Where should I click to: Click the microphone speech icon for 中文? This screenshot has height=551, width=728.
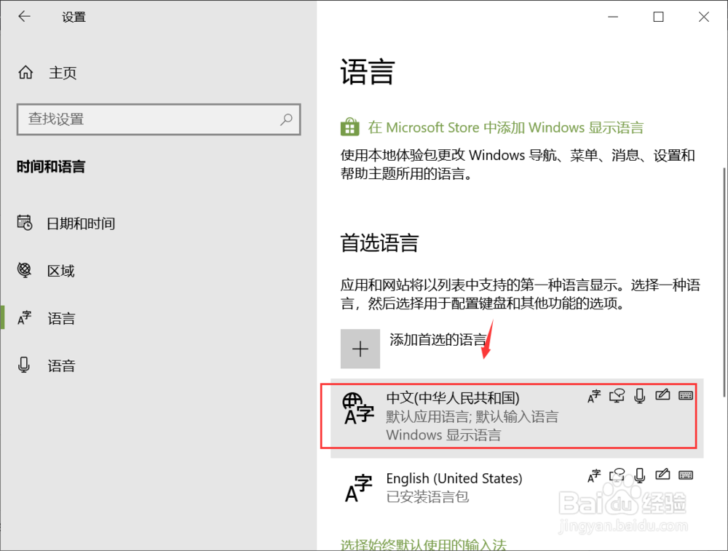click(640, 395)
